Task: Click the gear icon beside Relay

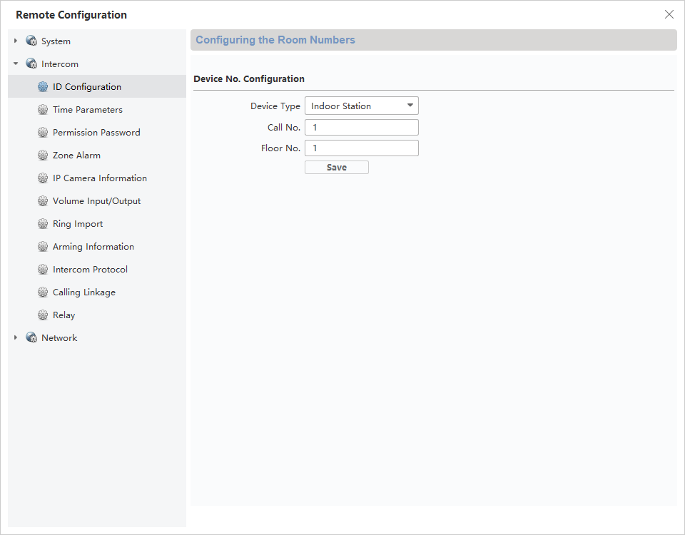Action: coord(43,315)
